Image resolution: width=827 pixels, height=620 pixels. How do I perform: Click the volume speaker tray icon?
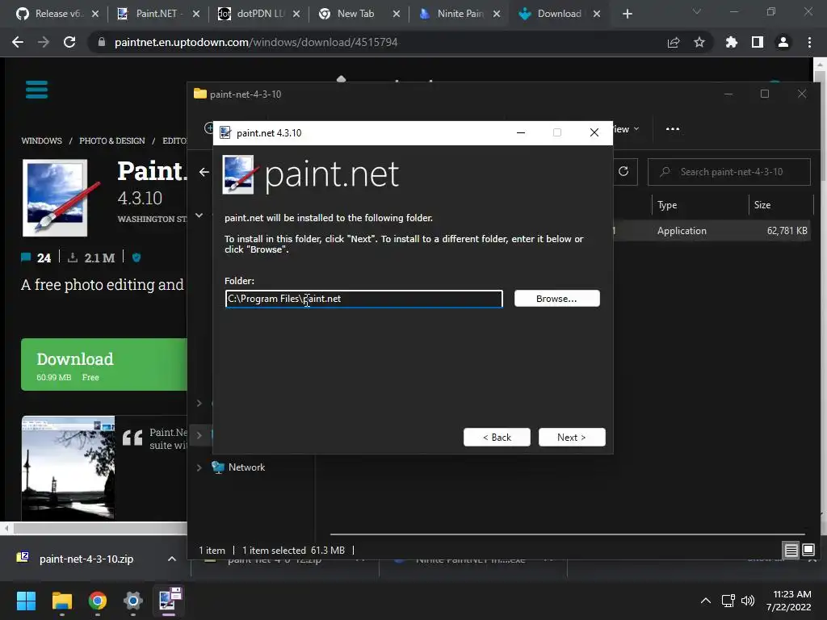click(x=748, y=601)
